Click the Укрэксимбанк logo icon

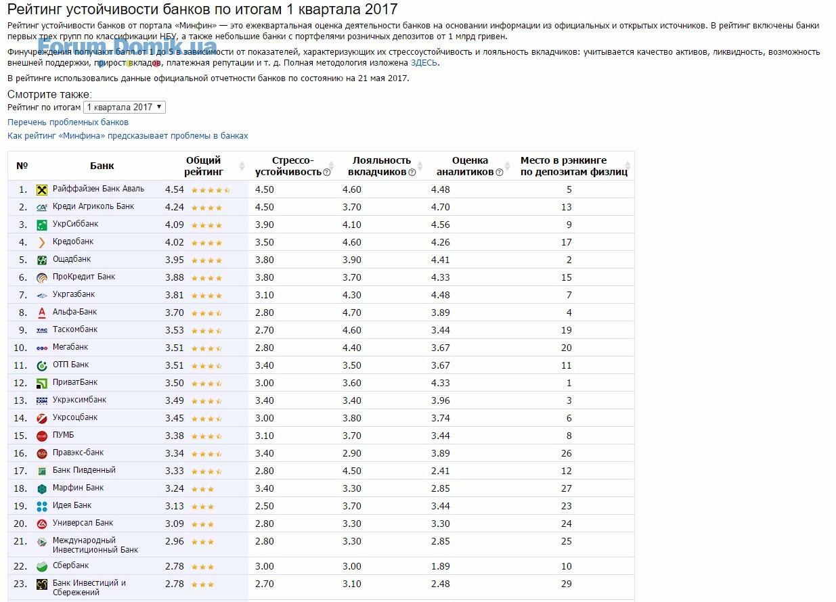42,401
